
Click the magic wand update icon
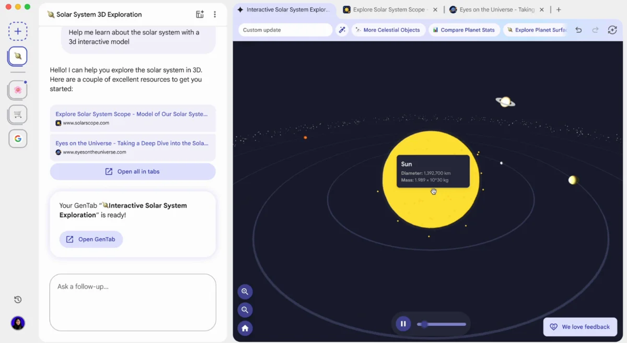click(342, 30)
